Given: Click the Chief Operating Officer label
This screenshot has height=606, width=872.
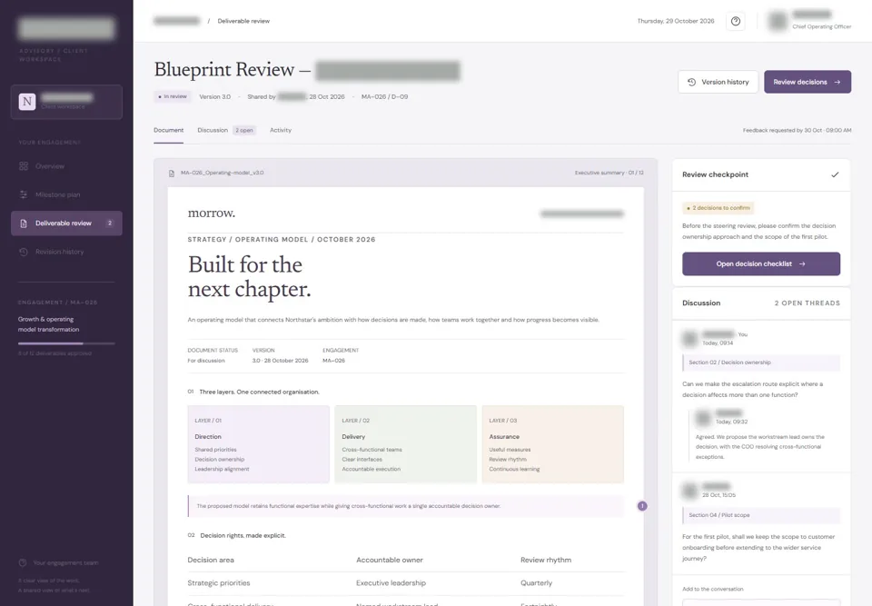Looking at the screenshot, I should (x=821, y=26).
